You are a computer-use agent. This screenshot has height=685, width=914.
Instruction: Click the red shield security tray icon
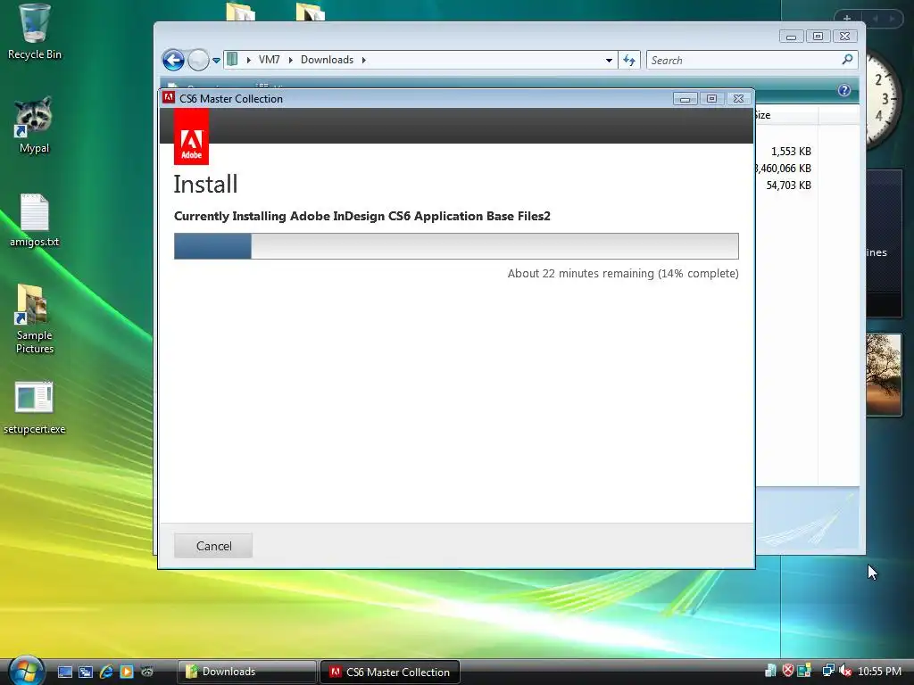[787, 671]
